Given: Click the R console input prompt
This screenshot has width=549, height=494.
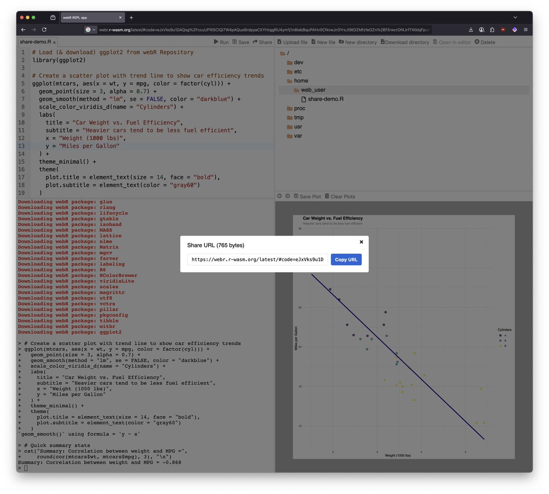Looking at the screenshot, I should coord(26,468).
